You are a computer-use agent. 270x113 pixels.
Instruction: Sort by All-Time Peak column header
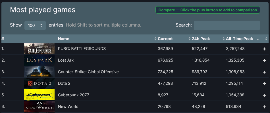240,39
